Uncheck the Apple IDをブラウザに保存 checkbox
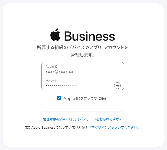The width and height of the screenshot is (167, 150). pos(59,98)
